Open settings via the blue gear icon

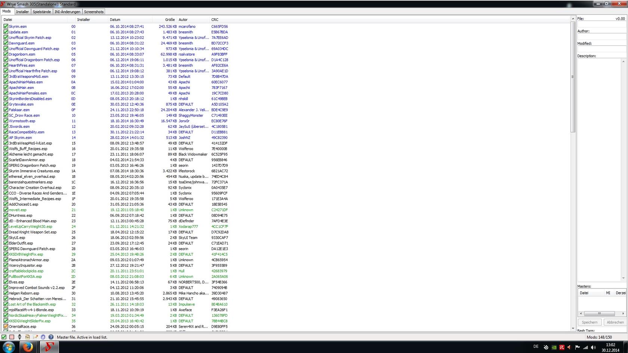(x=43, y=337)
